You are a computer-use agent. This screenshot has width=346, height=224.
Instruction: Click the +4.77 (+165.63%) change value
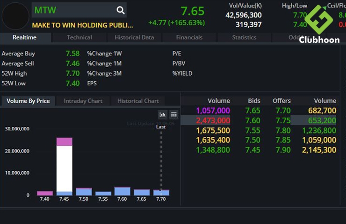click(177, 23)
